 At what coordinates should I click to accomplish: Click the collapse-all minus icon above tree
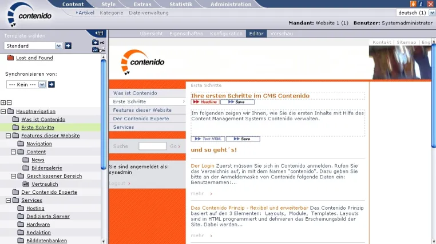point(9,103)
